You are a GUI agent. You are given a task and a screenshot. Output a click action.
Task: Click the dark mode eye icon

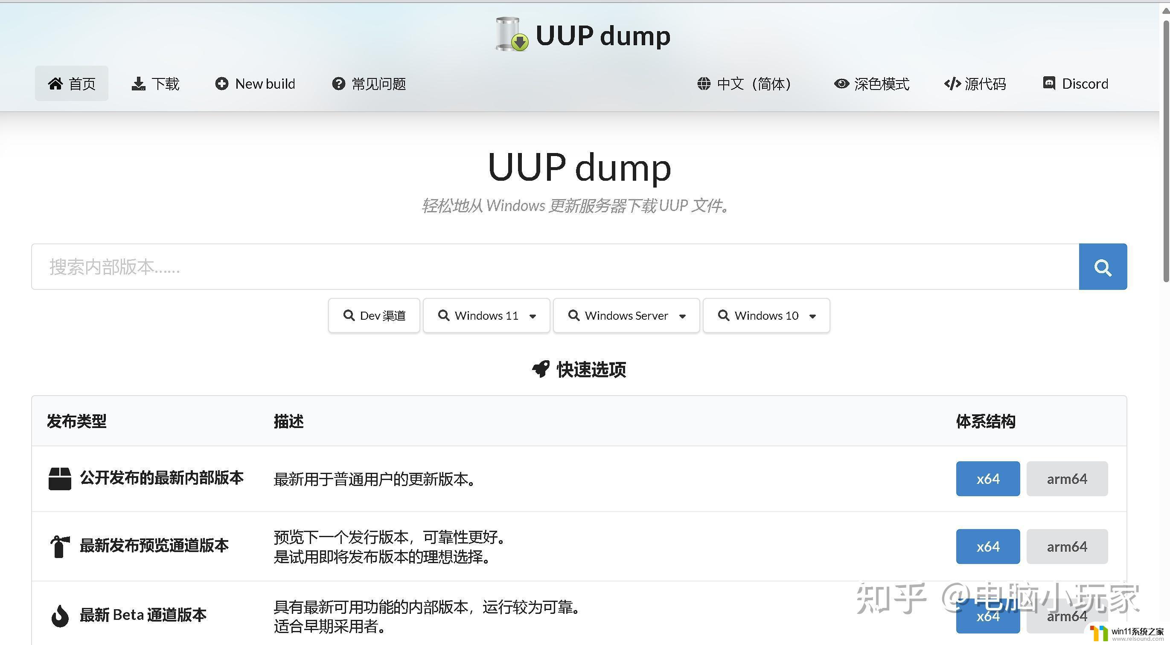(841, 84)
